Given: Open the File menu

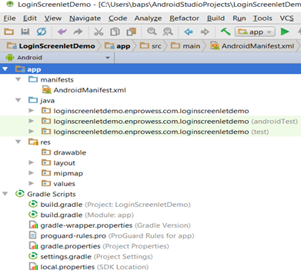Looking at the screenshot, I should [x=9, y=18].
